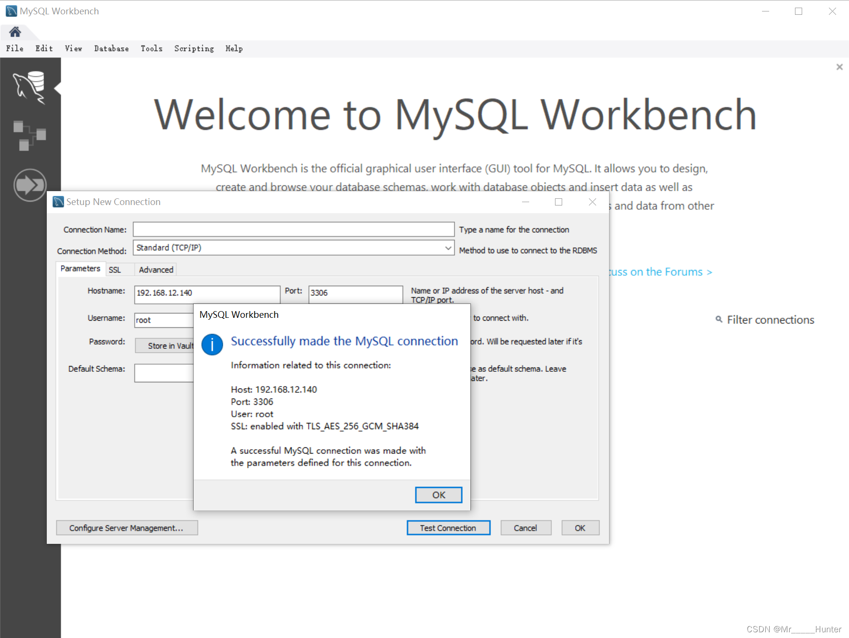Screen dimensions: 849x638
Task: Click the Store in Vault button
Action: [165, 346]
